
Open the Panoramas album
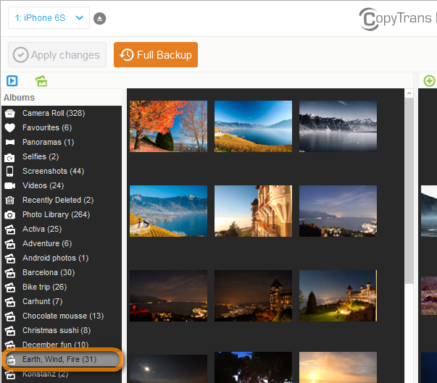coord(48,142)
